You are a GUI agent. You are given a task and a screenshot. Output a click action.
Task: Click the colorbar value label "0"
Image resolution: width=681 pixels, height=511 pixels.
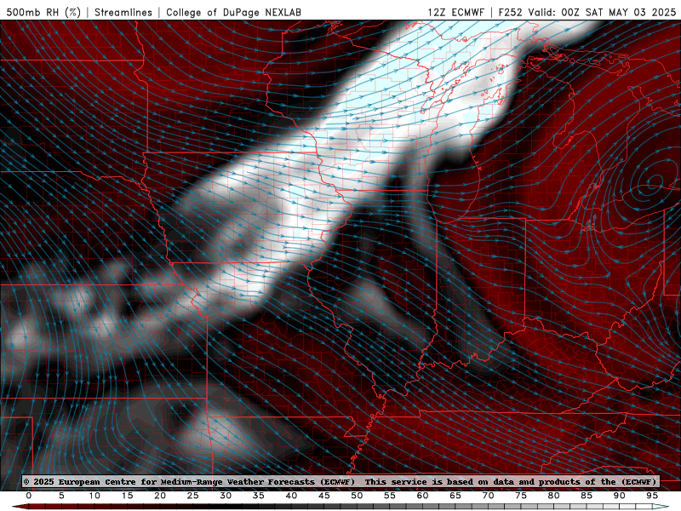tap(29, 496)
